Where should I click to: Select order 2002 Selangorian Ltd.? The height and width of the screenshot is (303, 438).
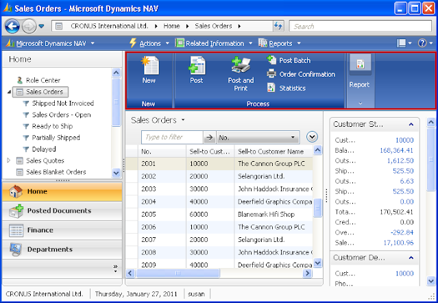tap(219, 176)
